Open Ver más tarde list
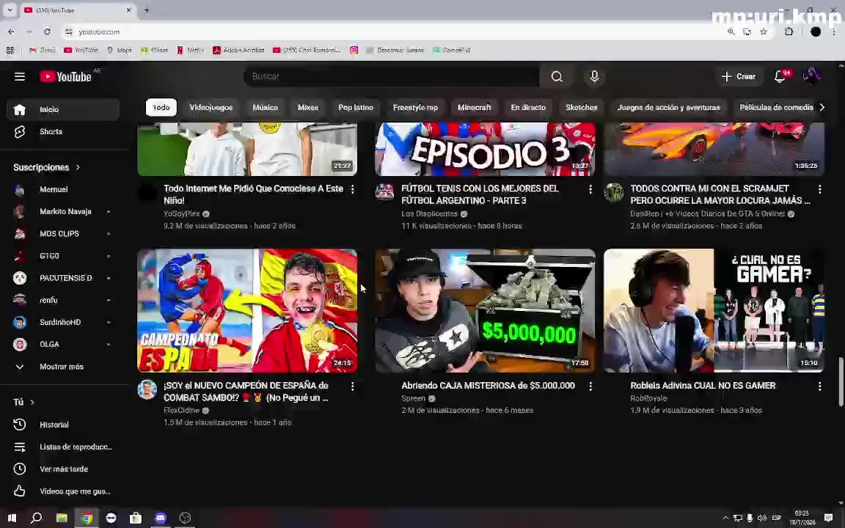845x528 pixels. pos(63,469)
